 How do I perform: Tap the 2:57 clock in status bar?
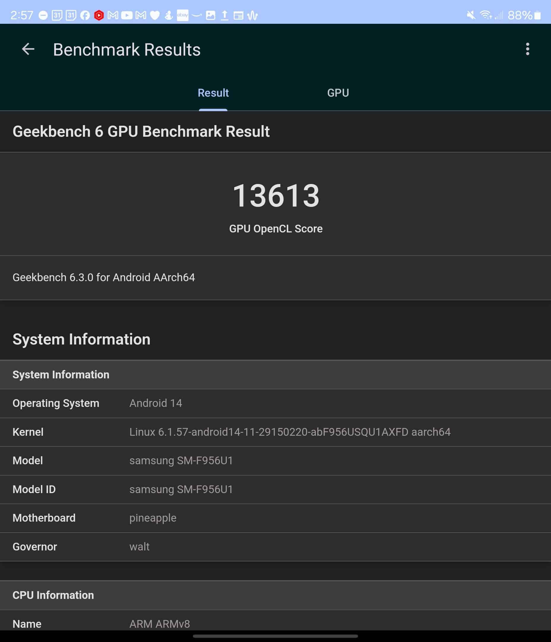(22, 15)
